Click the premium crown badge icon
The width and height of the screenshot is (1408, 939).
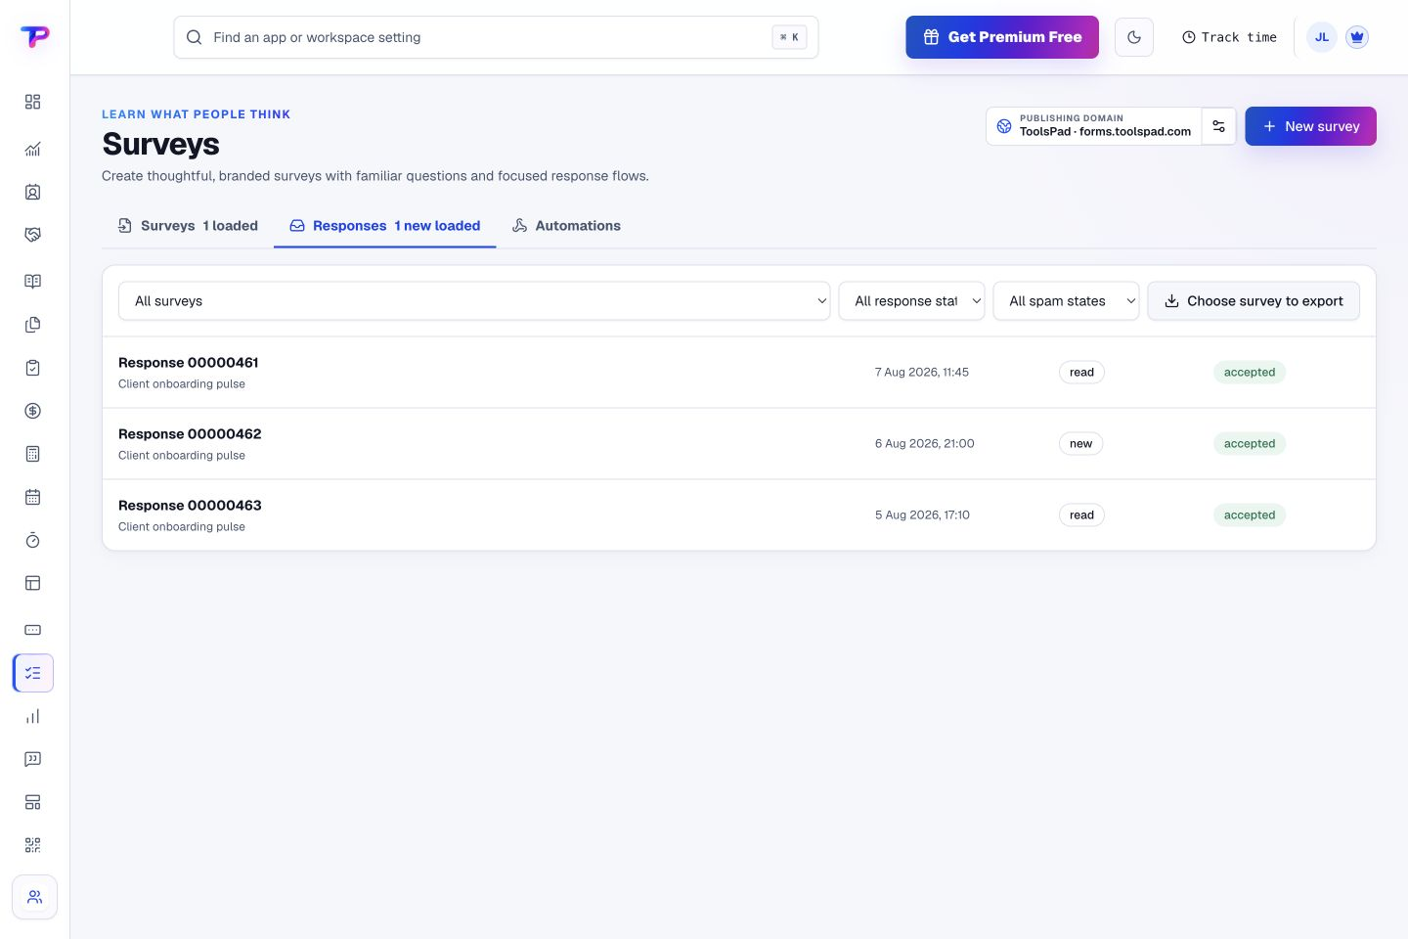(x=1356, y=37)
